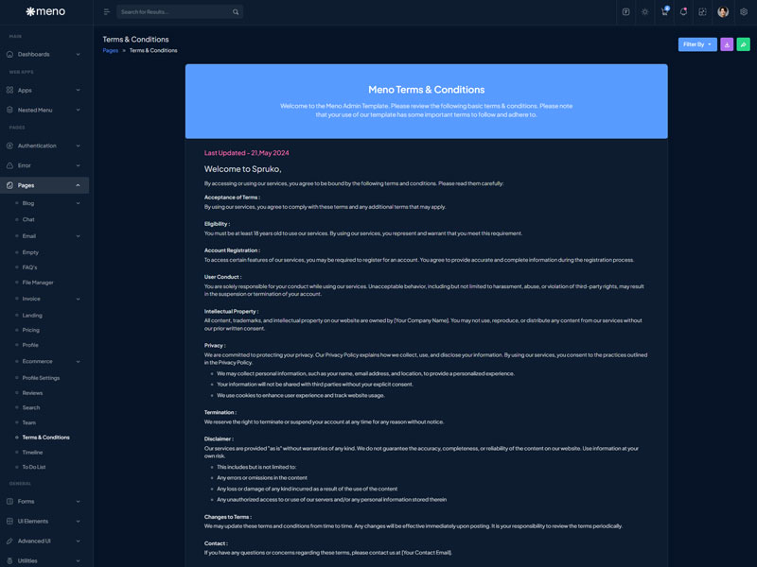This screenshot has width=757, height=567.
Task: Click the Pages breadcrumb link
Action: coord(111,50)
